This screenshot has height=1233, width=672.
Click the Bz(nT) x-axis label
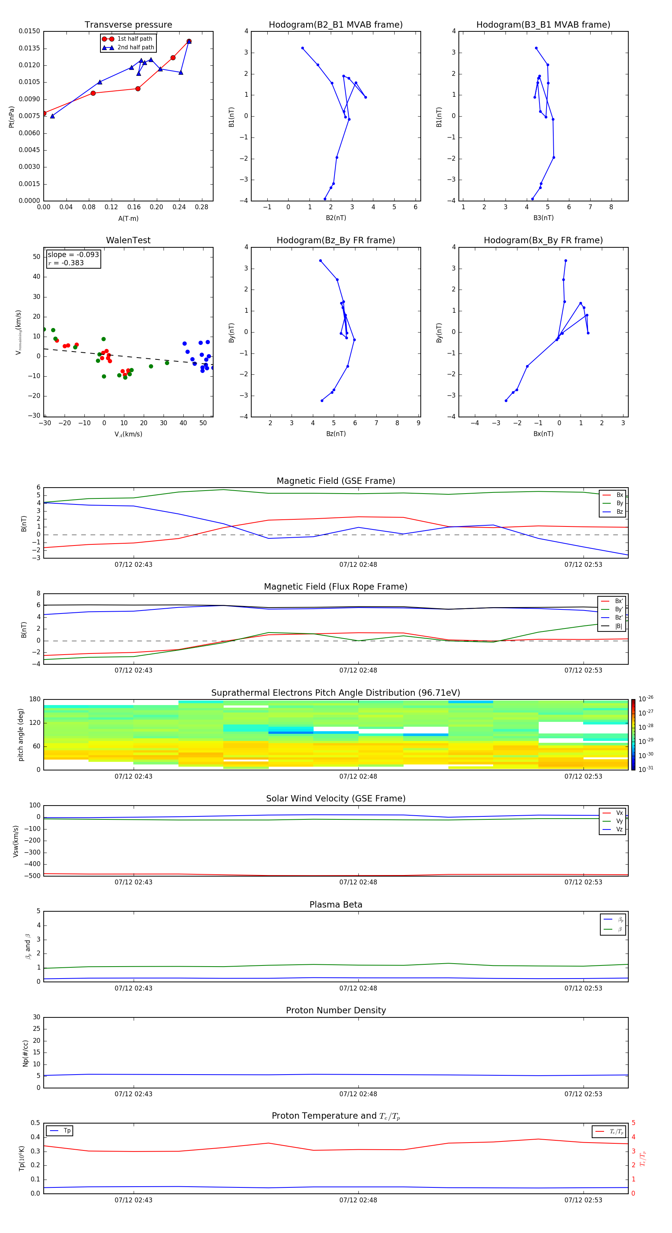[336, 434]
